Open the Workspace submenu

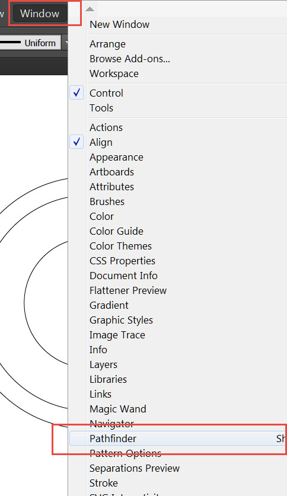click(114, 73)
